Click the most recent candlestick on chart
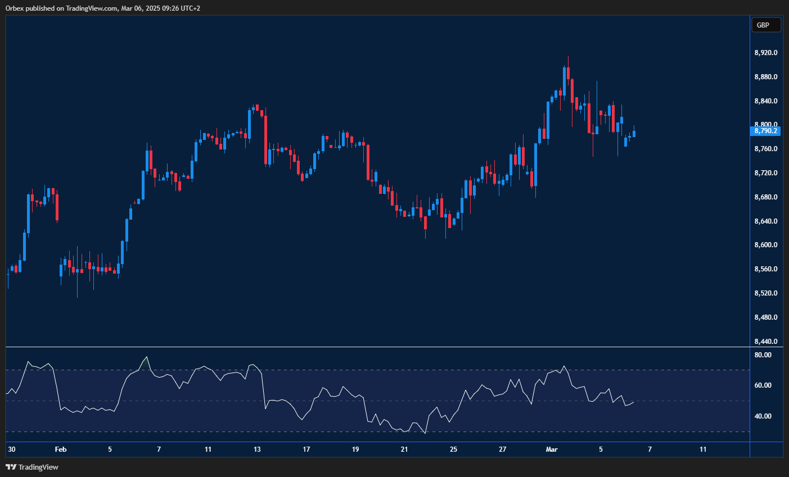789x477 pixels. tap(634, 134)
